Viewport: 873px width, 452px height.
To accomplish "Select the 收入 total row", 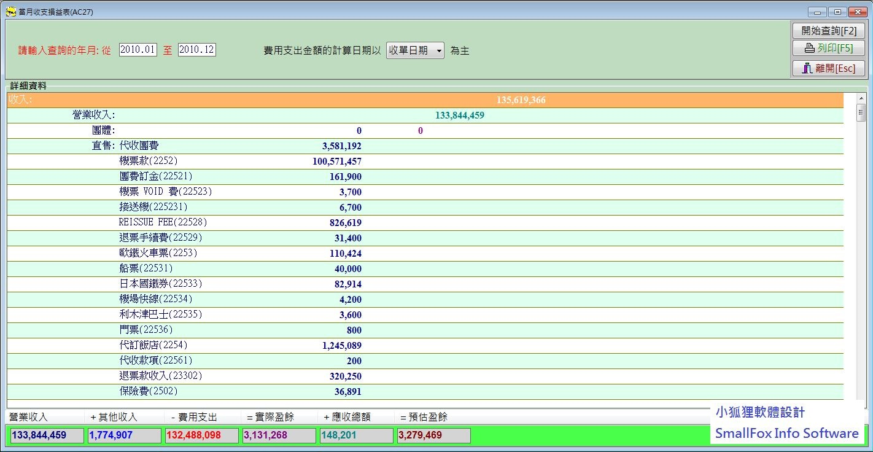I will [x=425, y=100].
